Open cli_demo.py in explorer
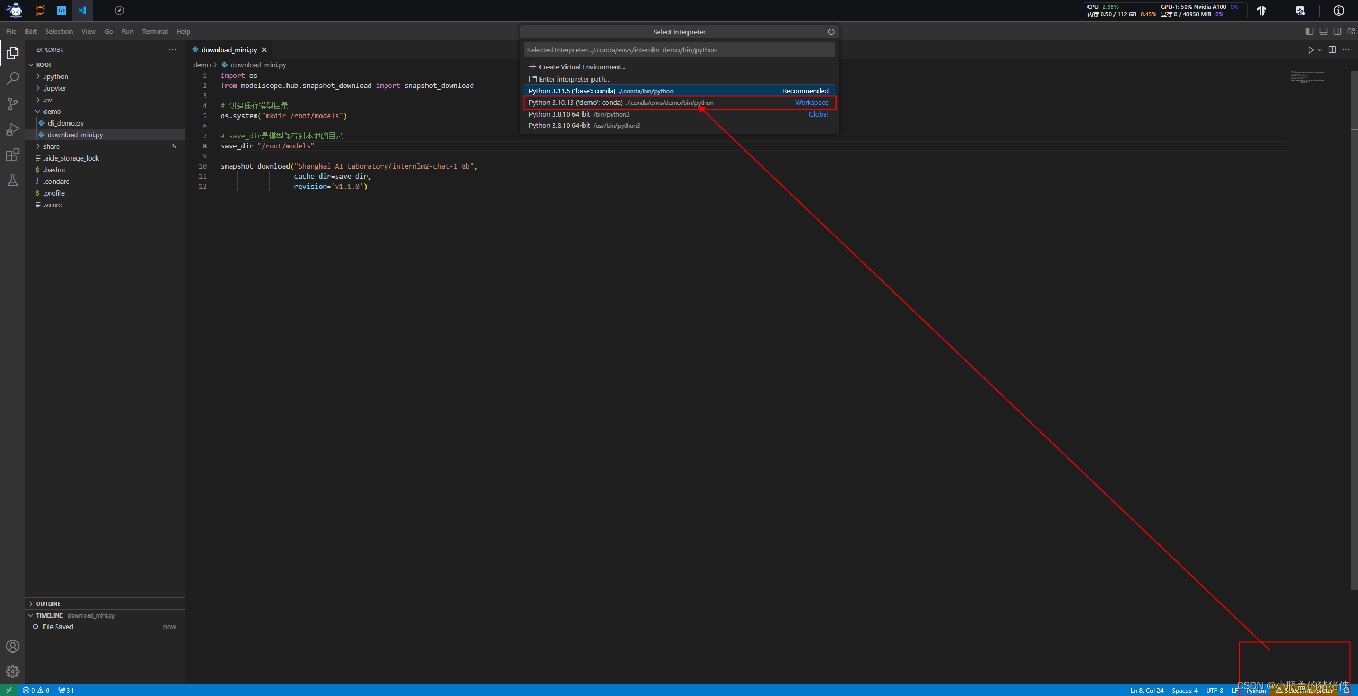The width and height of the screenshot is (1358, 696). tap(105, 123)
